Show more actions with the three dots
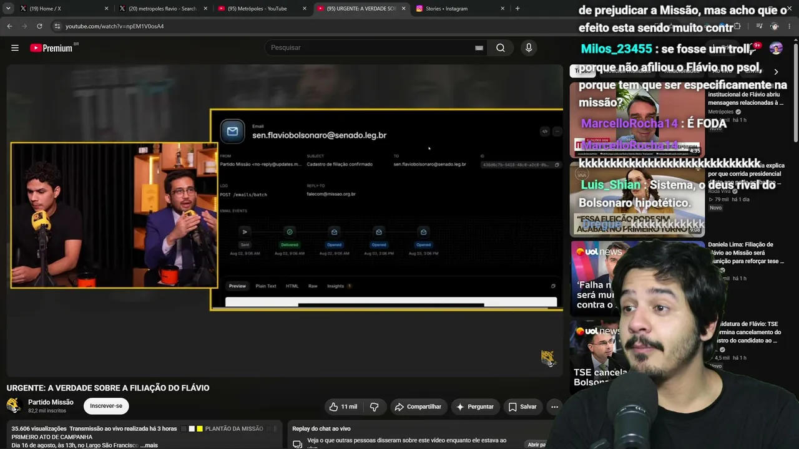799x449 pixels. click(x=554, y=407)
